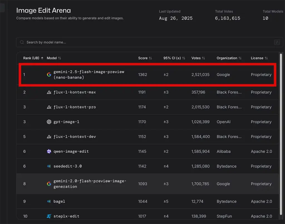Open the gpt-image-1 model
Image resolution: width=285 pixels, height=224 pixels.
pos(66,122)
